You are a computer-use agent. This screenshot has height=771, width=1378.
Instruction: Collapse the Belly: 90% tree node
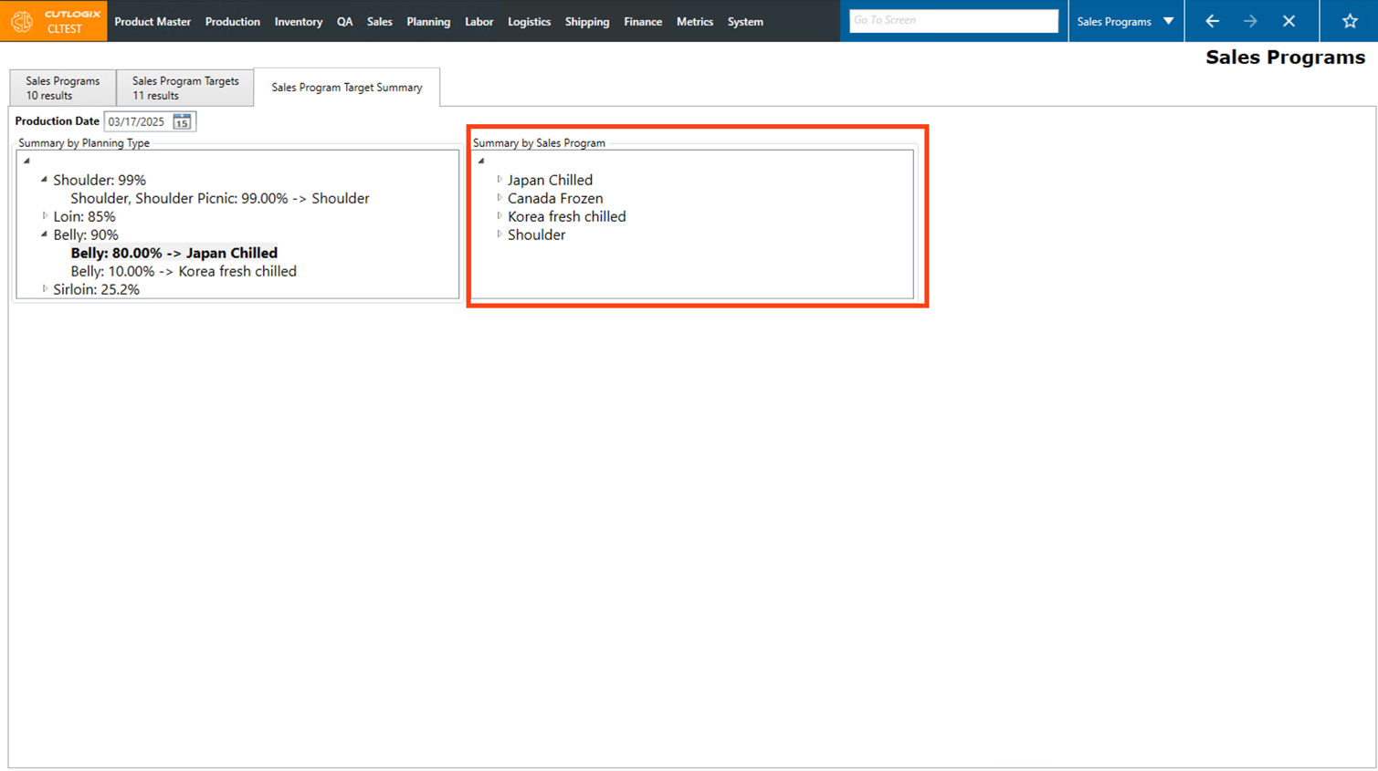[x=45, y=234]
